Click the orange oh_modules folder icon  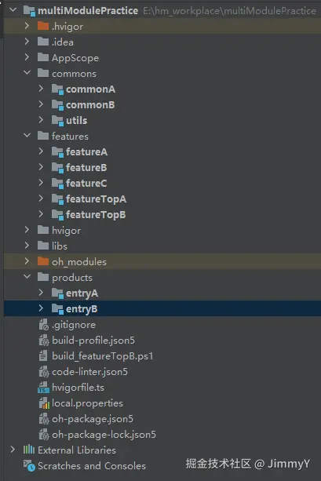click(x=43, y=261)
